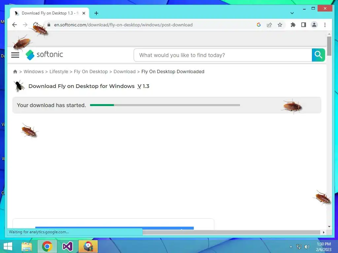
Task: Click the forward navigation arrow
Action: point(25,25)
